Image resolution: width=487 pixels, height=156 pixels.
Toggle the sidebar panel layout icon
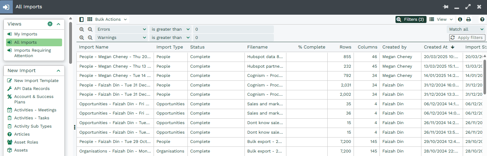coord(82,19)
